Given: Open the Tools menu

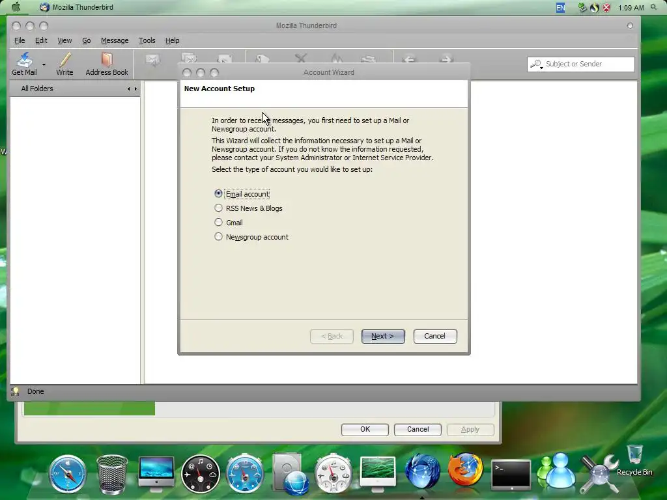Looking at the screenshot, I should [147, 40].
